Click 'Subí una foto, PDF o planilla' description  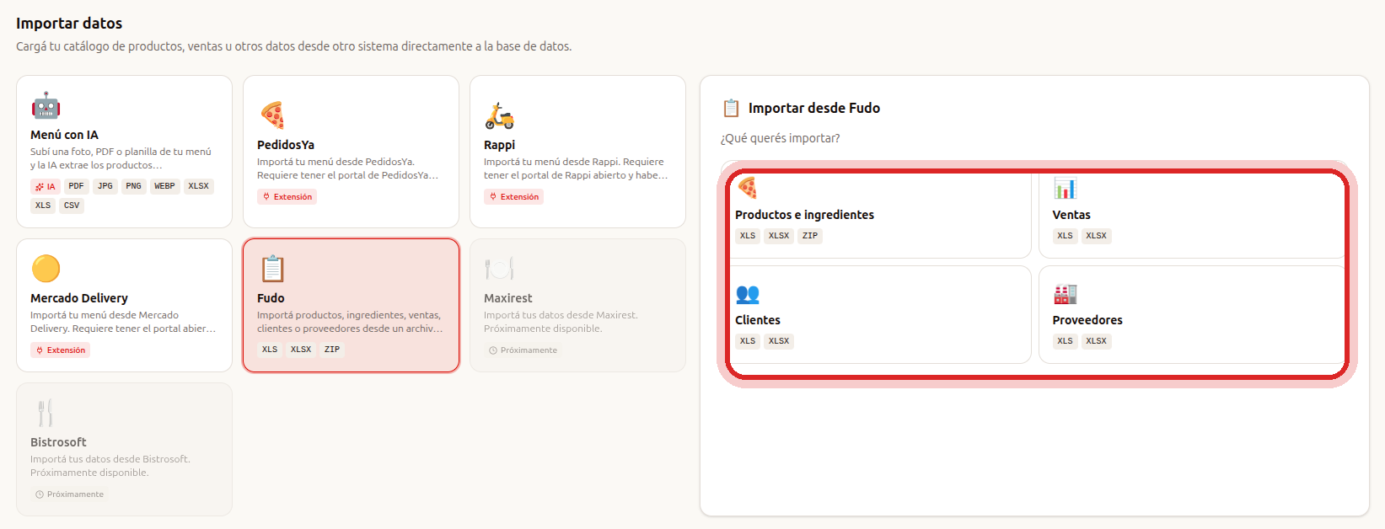point(121,158)
